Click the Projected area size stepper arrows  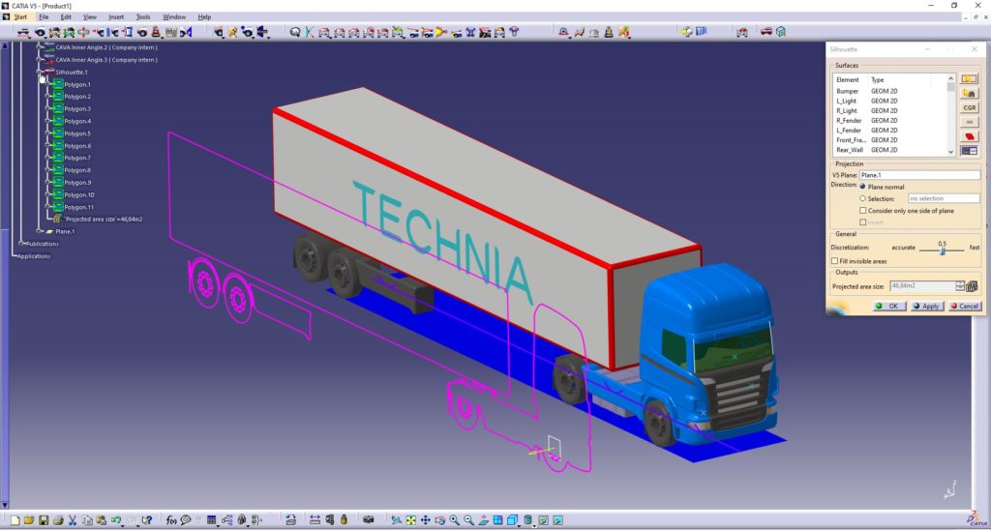click(x=960, y=286)
